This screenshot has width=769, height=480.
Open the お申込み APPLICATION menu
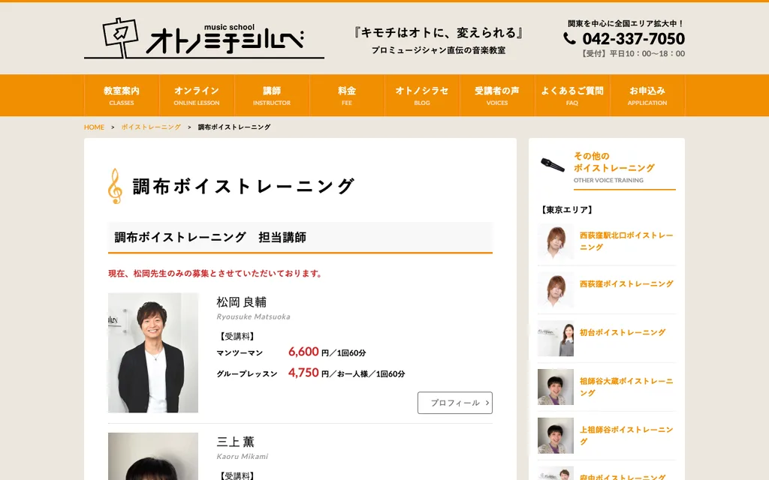[647, 95]
